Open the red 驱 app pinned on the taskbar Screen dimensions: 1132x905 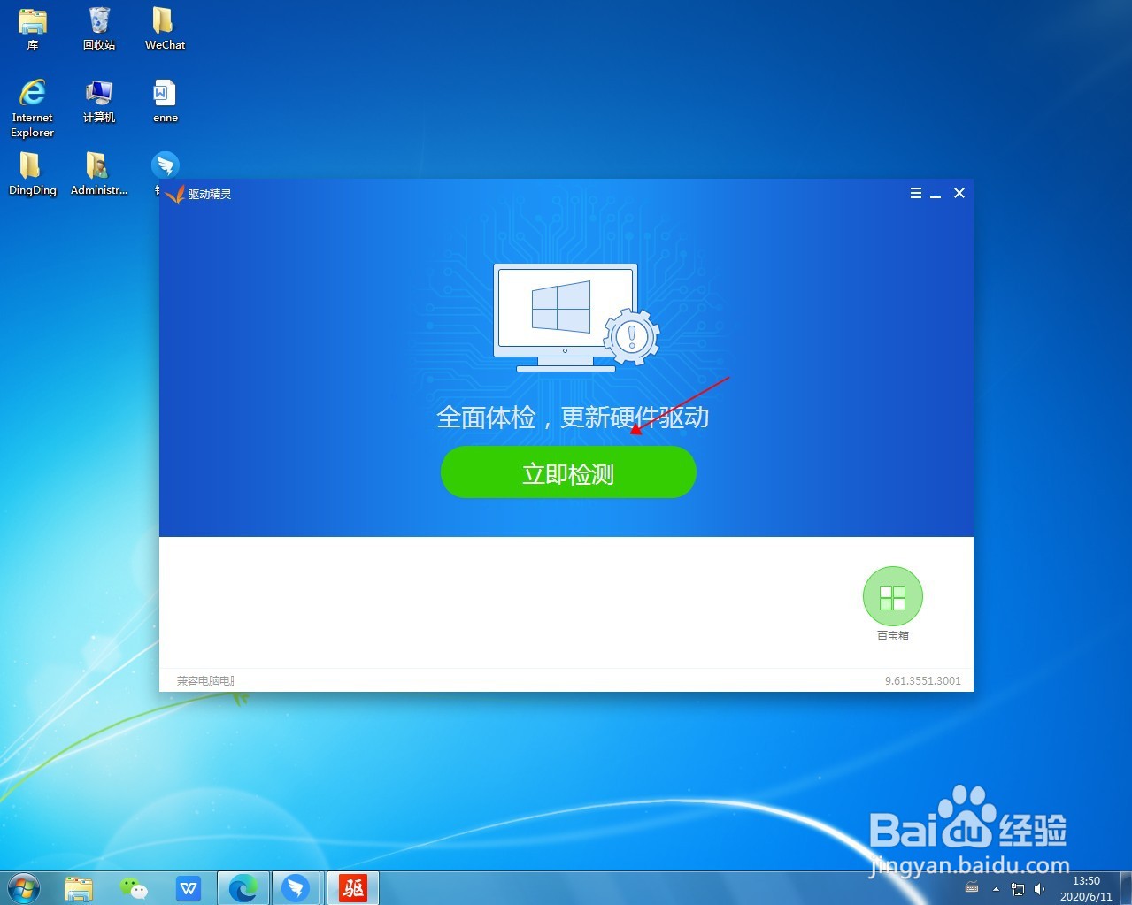(351, 887)
